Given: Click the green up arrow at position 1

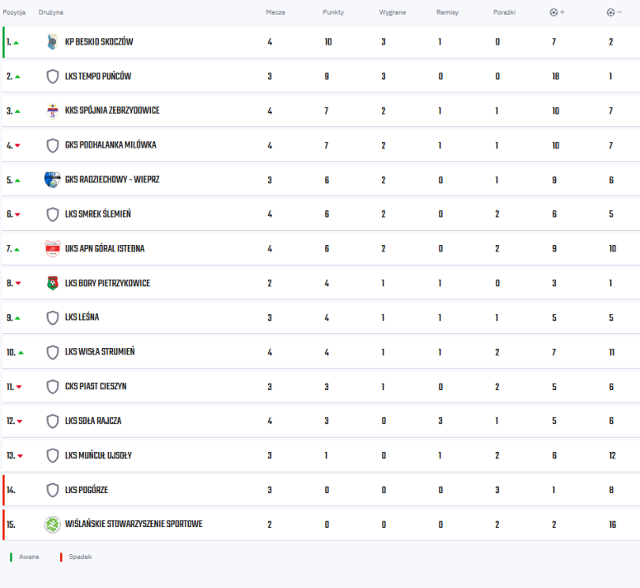Looking at the screenshot, I should click(x=16, y=42).
